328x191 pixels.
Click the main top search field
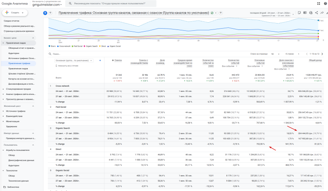pos(111,3)
